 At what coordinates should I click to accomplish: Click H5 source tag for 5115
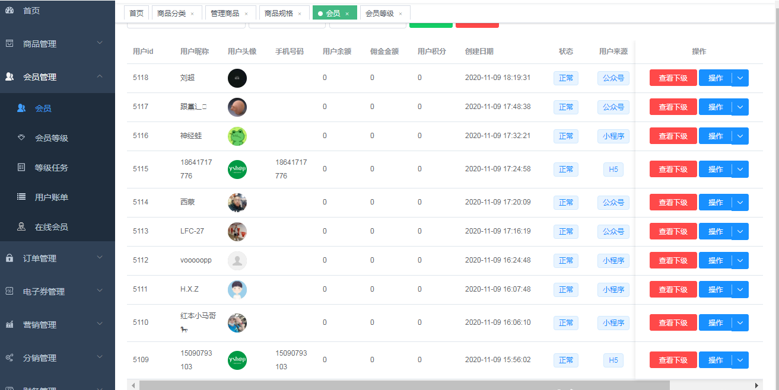coord(613,170)
